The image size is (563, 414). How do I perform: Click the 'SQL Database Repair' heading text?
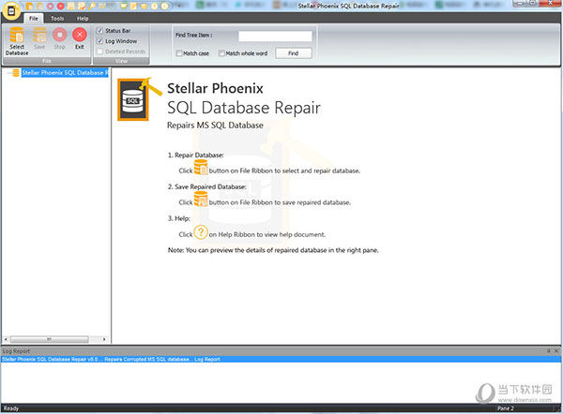[x=244, y=108]
